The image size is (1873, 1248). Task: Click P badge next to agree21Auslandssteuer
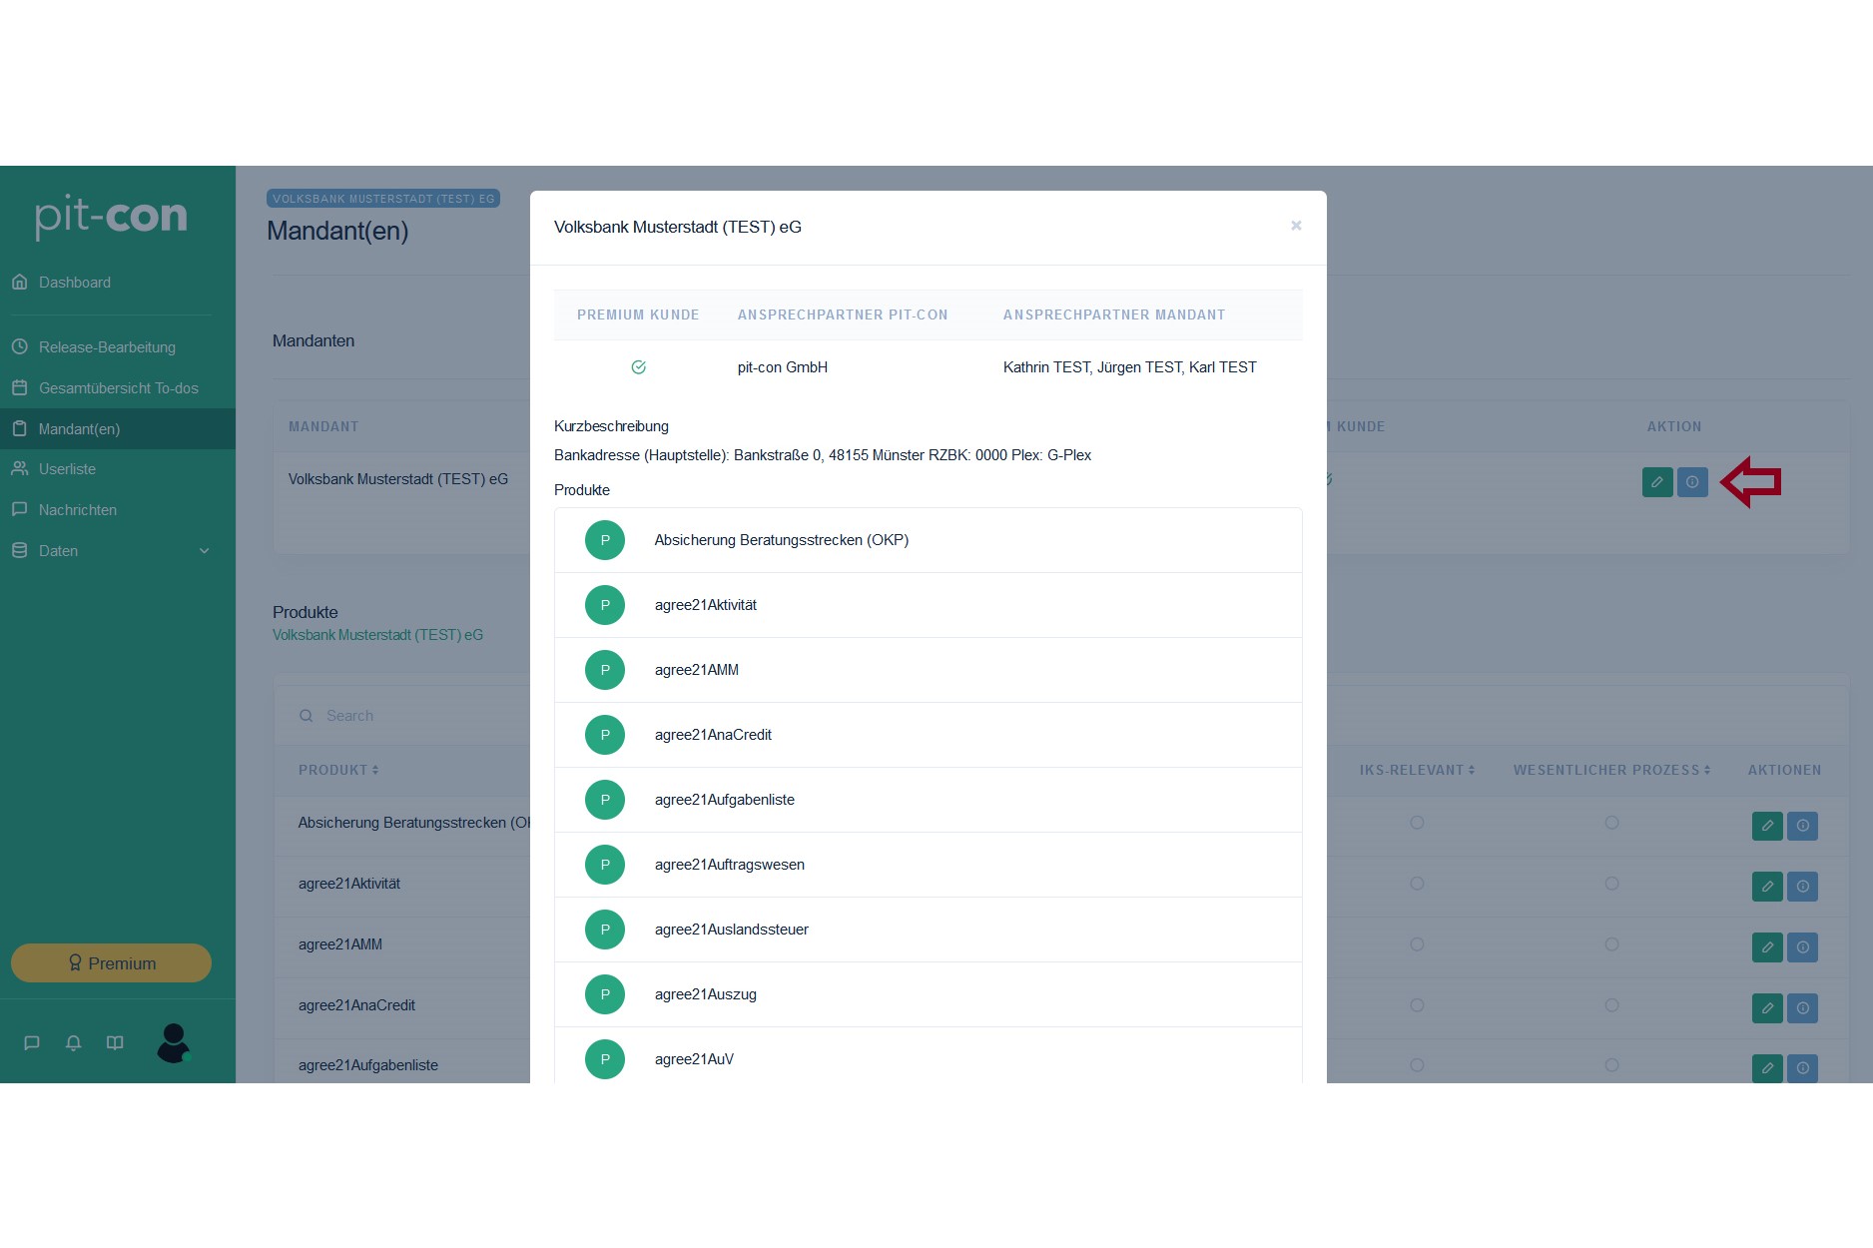click(605, 930)
